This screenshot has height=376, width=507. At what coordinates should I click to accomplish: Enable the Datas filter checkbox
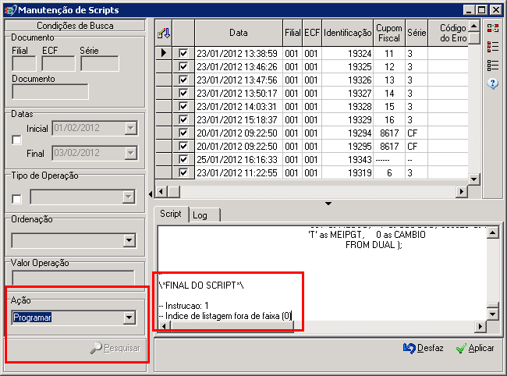click(x=17, y=140)
